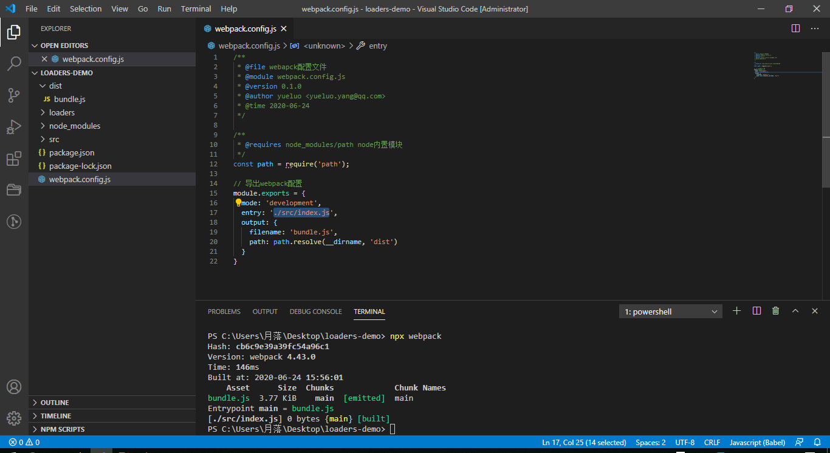This screenshot has height=453, width=830.
Task: Open the Terminal menu
Action: 196,9
